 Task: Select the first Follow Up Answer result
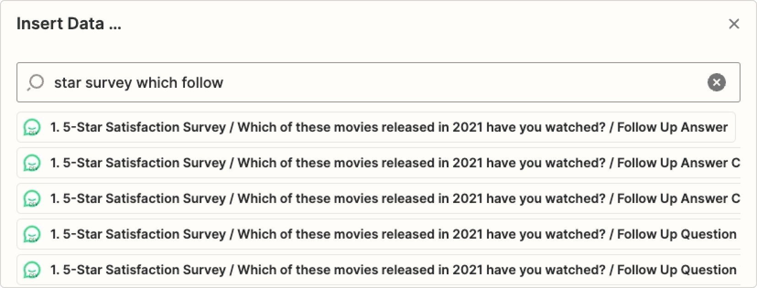pyautogui.click(x=376, y=127)
